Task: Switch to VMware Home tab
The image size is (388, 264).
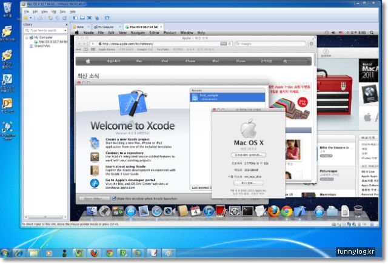Action: [79, 27]
